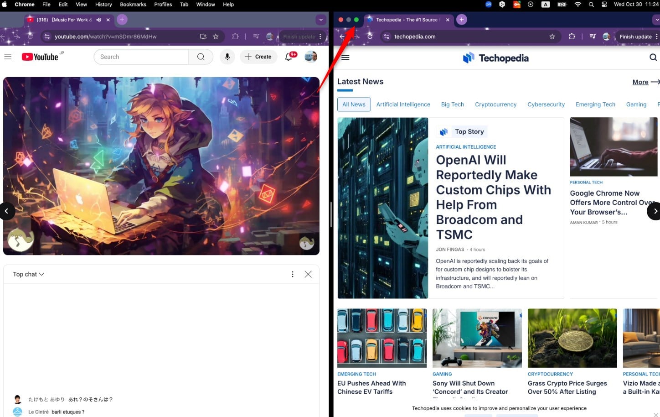Screen dimensions: 660x417
Task: Start voice search with the microphone icon
Action: [227, 57]
